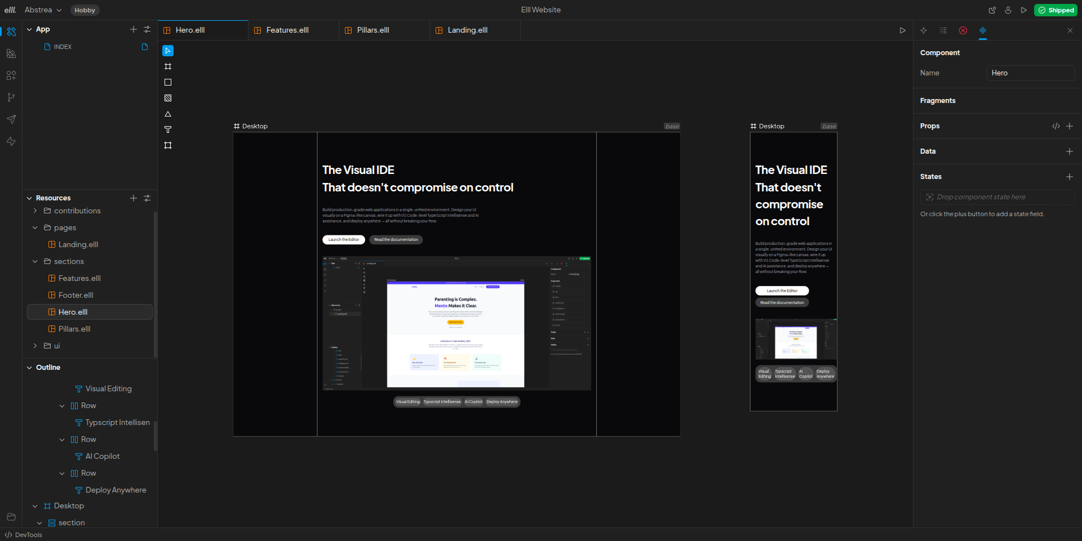This screenshot has width=1082, height=541.
Task: Collapse the Resources section
Action: pos(29,198)
